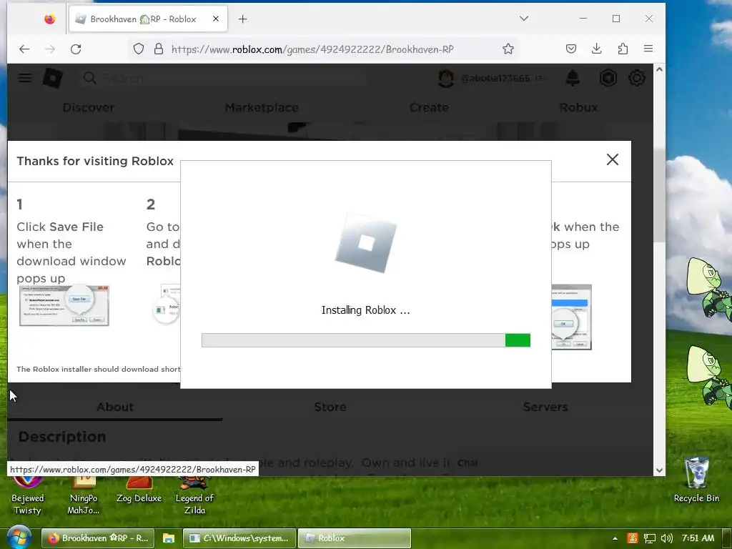
Task: Select the Roblox installer taskbar button
Action: click(x=355, y=538)
